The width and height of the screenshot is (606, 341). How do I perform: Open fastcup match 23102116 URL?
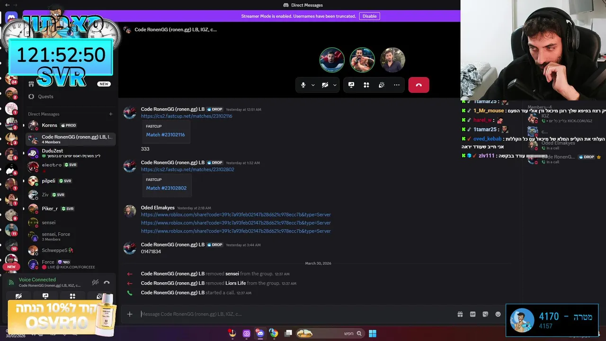[187, 116]
